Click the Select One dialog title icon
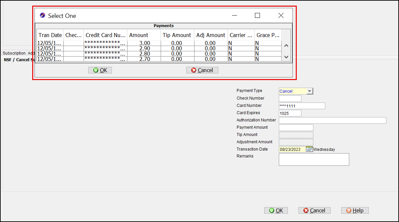The width and height of the screenshot is (399, 222). (x=42, y=16)
